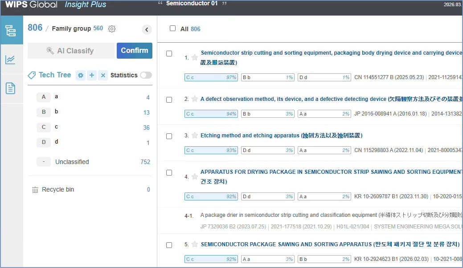Click the Family group 560 count
463x268 pixels.
(x=98, y=28)
